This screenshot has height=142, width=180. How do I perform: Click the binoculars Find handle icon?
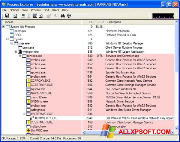[x=63, y=16]
